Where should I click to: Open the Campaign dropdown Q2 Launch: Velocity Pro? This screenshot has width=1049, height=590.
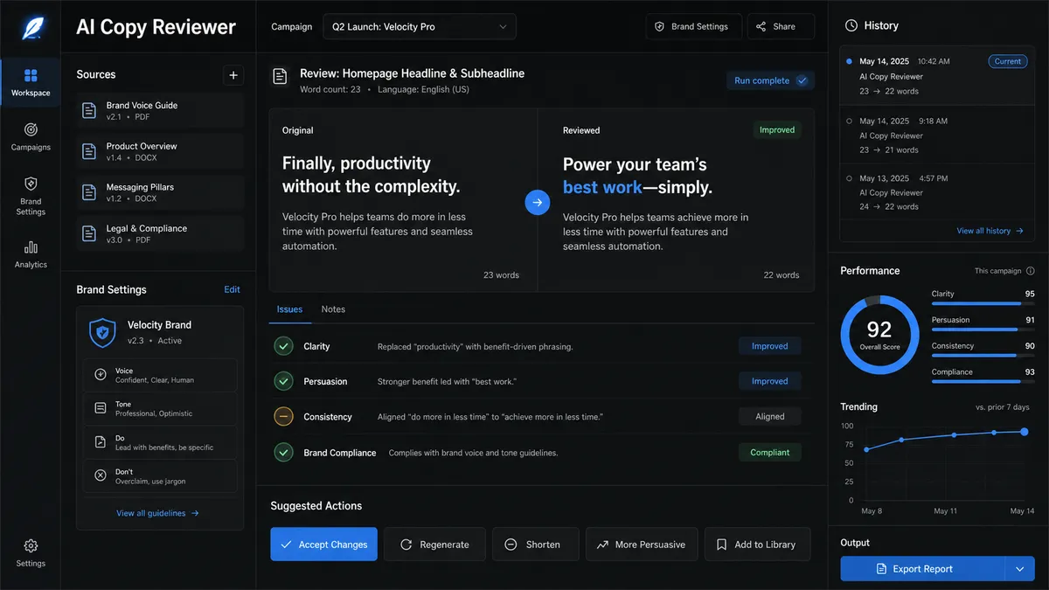[x=420, y=27]
